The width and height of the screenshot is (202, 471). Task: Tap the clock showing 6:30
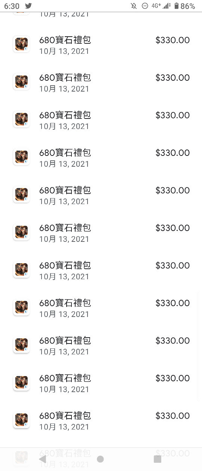[12, 6]
